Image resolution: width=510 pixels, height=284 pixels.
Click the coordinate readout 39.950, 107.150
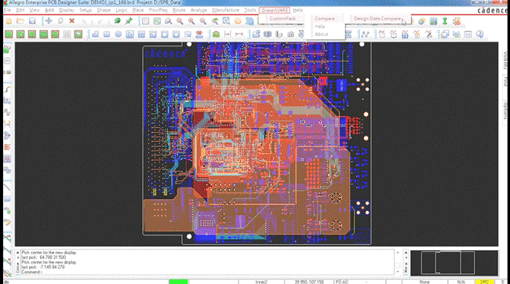pos(309,282)
